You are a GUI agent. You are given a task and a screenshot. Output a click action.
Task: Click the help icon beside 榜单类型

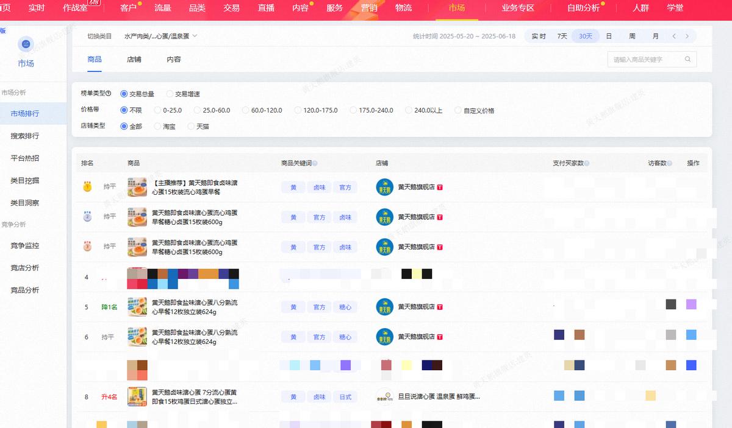point(109,94)
